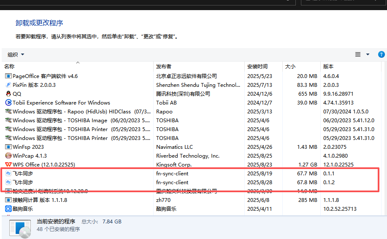Click the installed programs disc icon in details pane

click(x=20, y=229)
